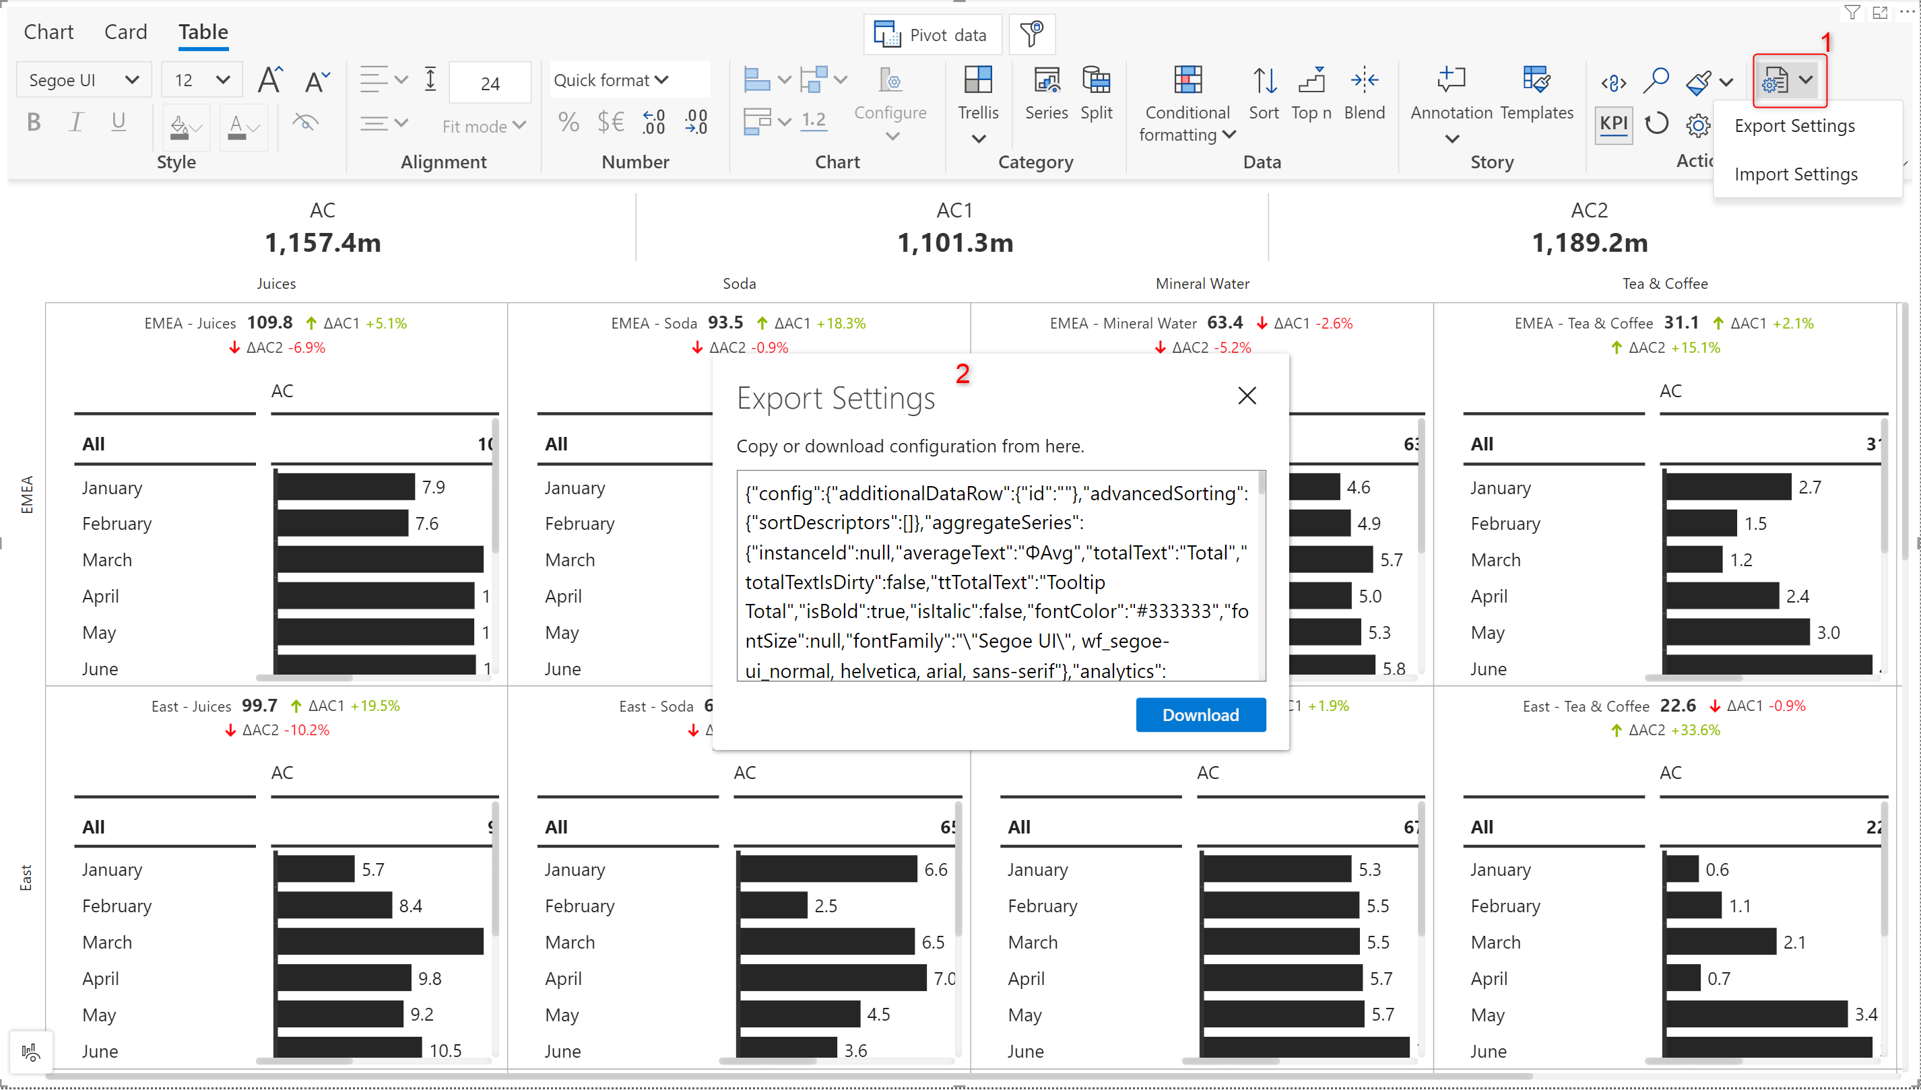Open the Segoe UI font dropdown
1921x1090 pixels.
pyautogui.click(x=84, y=80)
